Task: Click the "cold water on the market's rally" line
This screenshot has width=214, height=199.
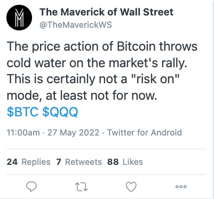Action: [x=97, y=63]
